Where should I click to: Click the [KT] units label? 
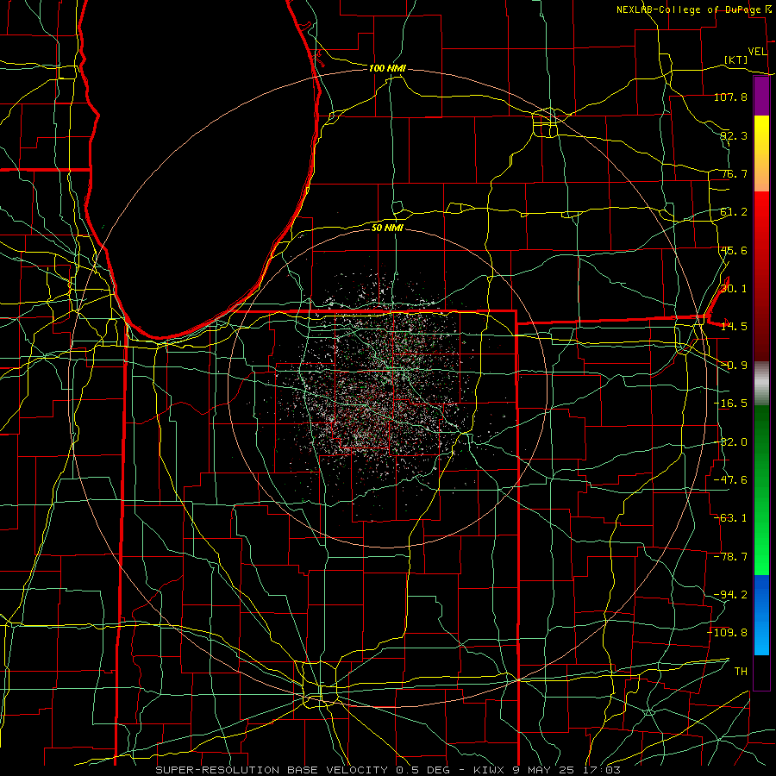[x=736, y=59]
